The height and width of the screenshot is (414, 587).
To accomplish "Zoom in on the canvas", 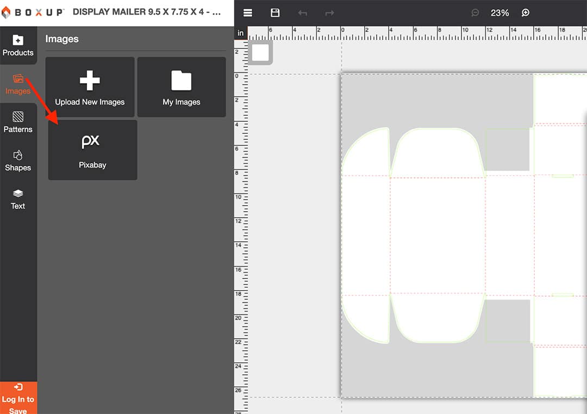I will tap(525, 13).
